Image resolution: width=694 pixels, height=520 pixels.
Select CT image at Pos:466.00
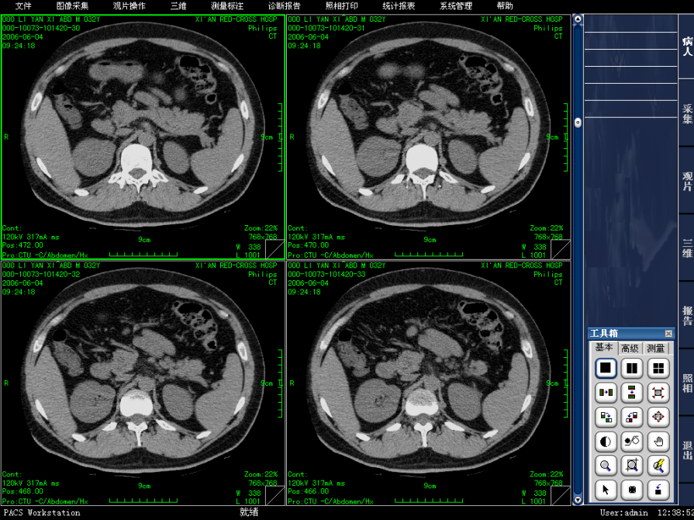429,383
